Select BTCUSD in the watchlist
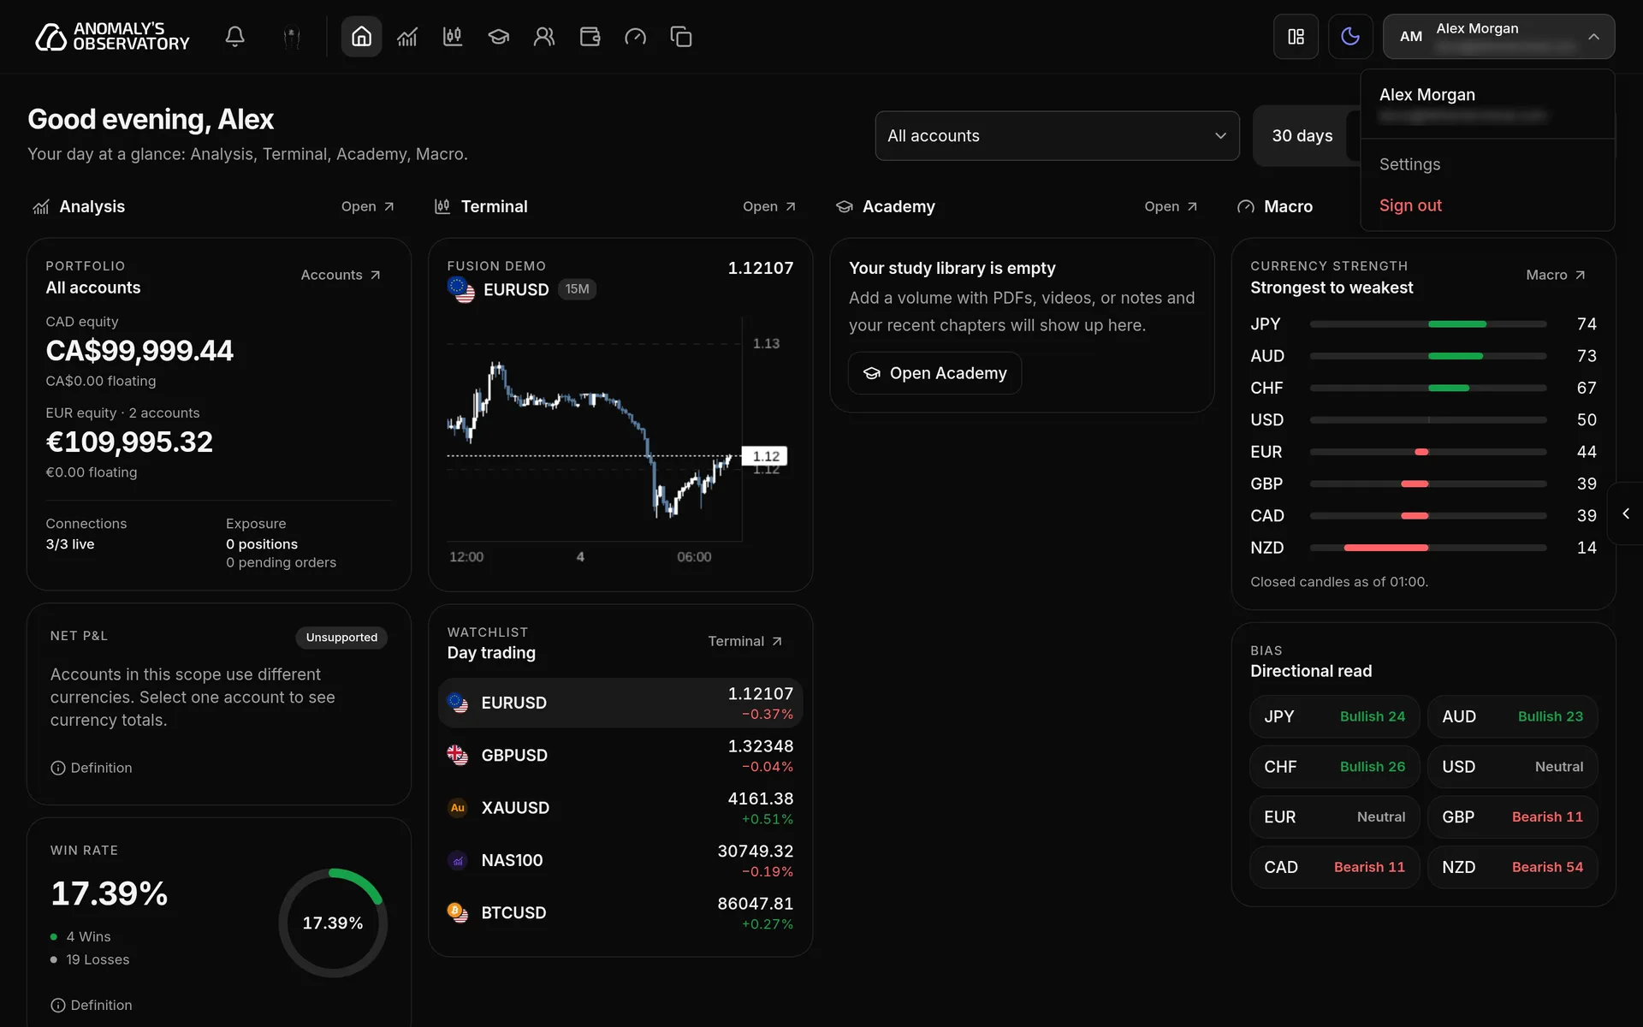The width and height of the screenshot is (1643, 1027). (620, 913)
